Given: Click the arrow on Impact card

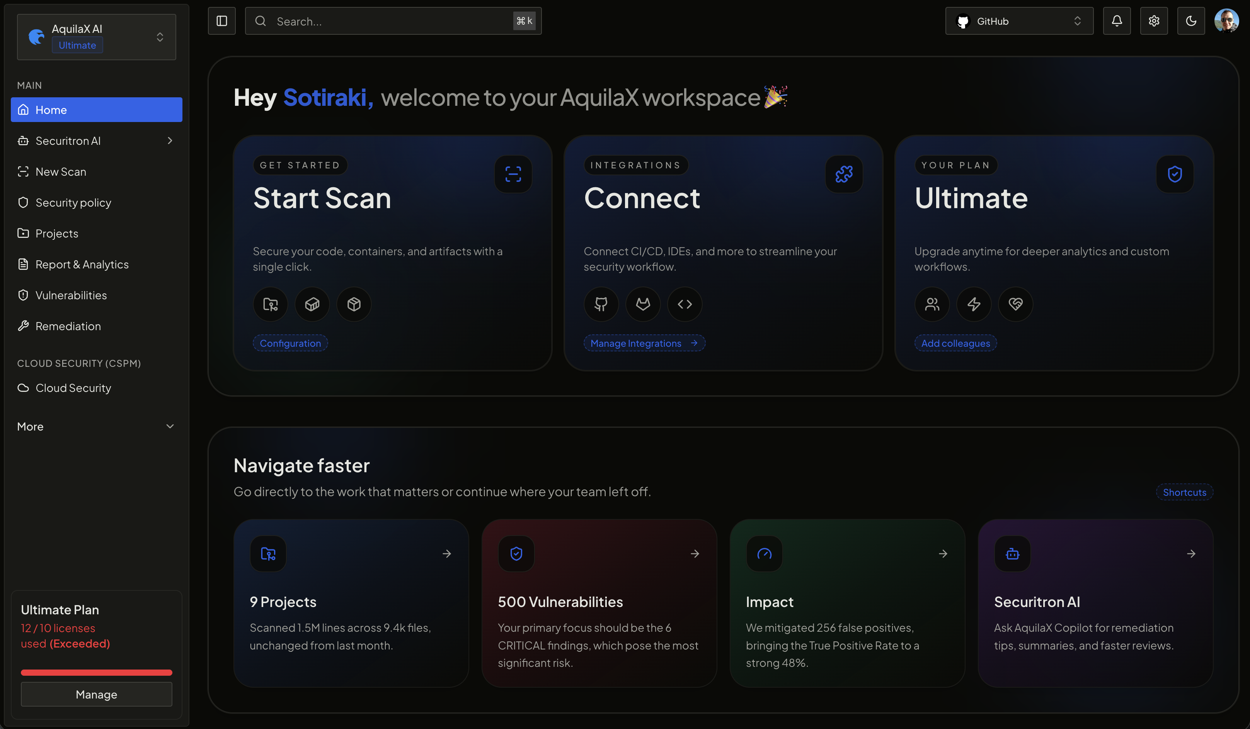Looking at the screenshot, I should tap(943, 554).
